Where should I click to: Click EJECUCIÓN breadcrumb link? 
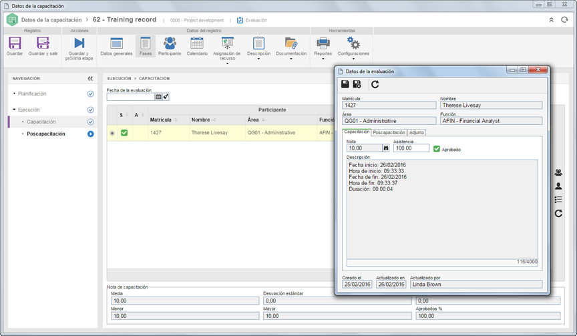click(120, 78)
